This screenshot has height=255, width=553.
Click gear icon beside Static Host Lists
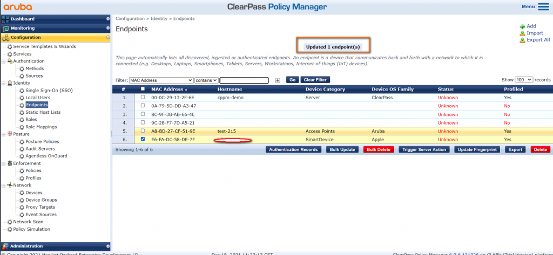pos(22,112)
